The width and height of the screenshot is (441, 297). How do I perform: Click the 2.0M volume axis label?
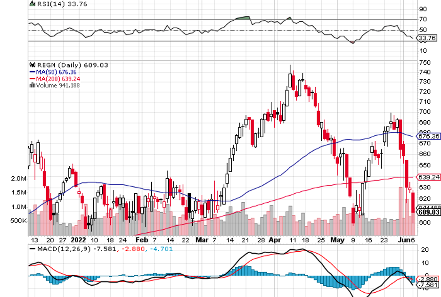pyautogui.click(x=19, y=179)
